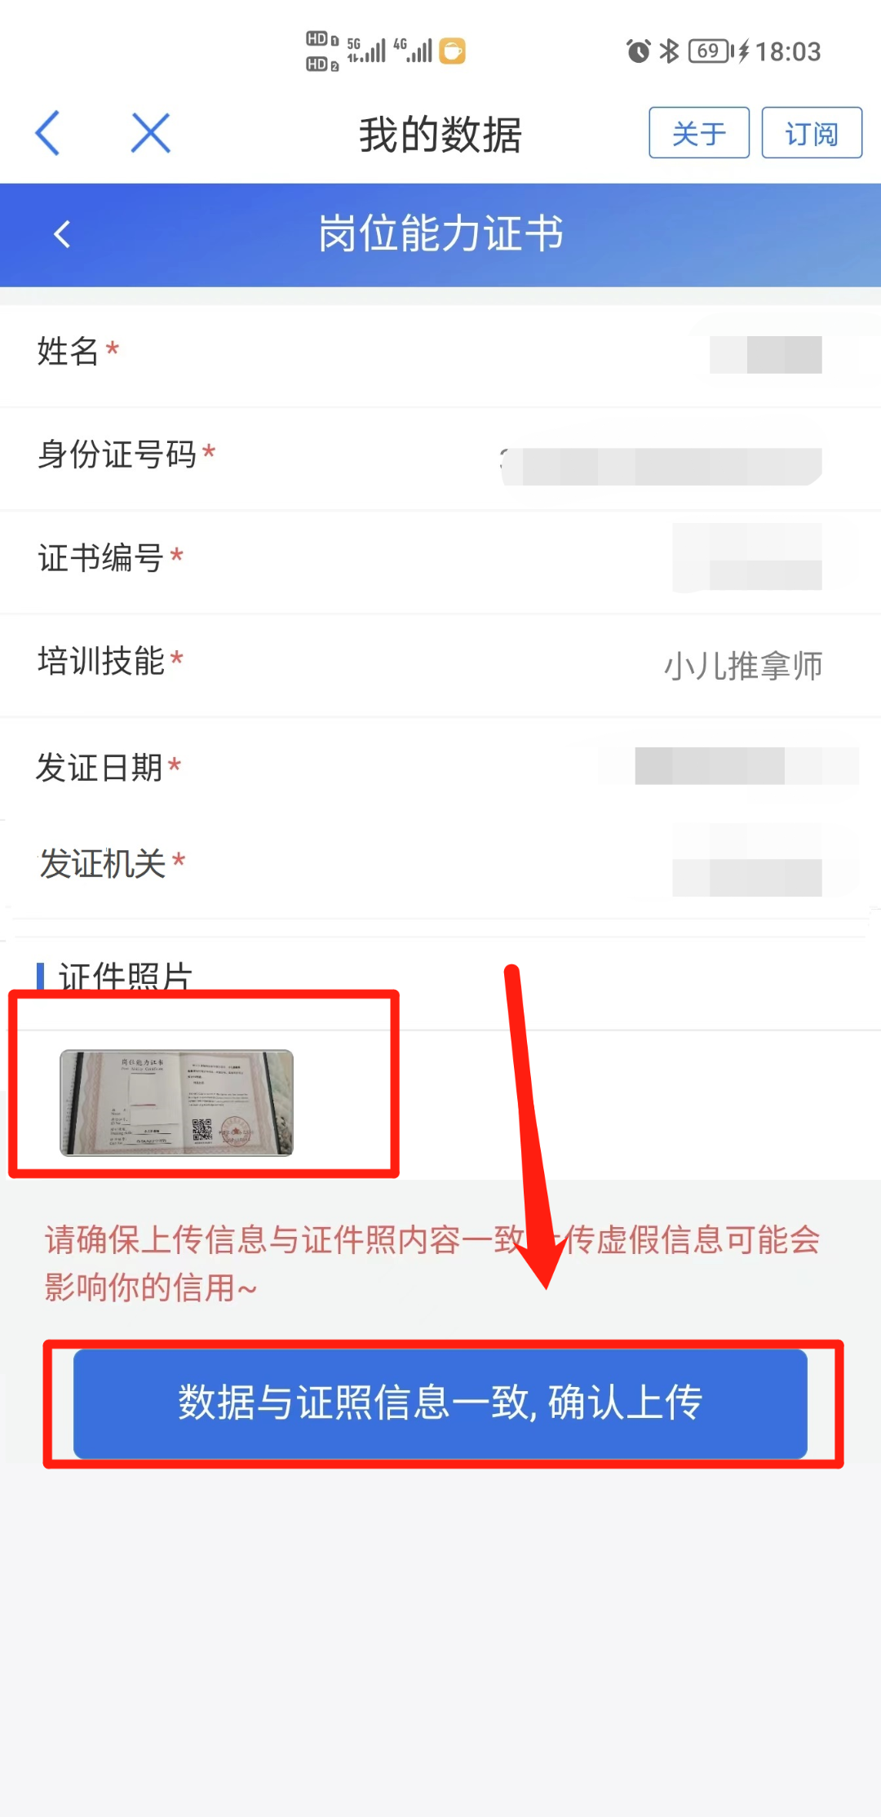Click the 订阅 subscribe button
The height and width of the screenshot is (1817, 881).
click(812, 132)
